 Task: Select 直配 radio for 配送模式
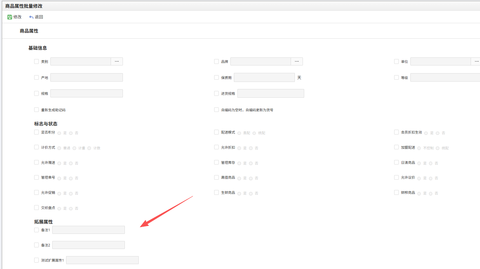[239, 133]
